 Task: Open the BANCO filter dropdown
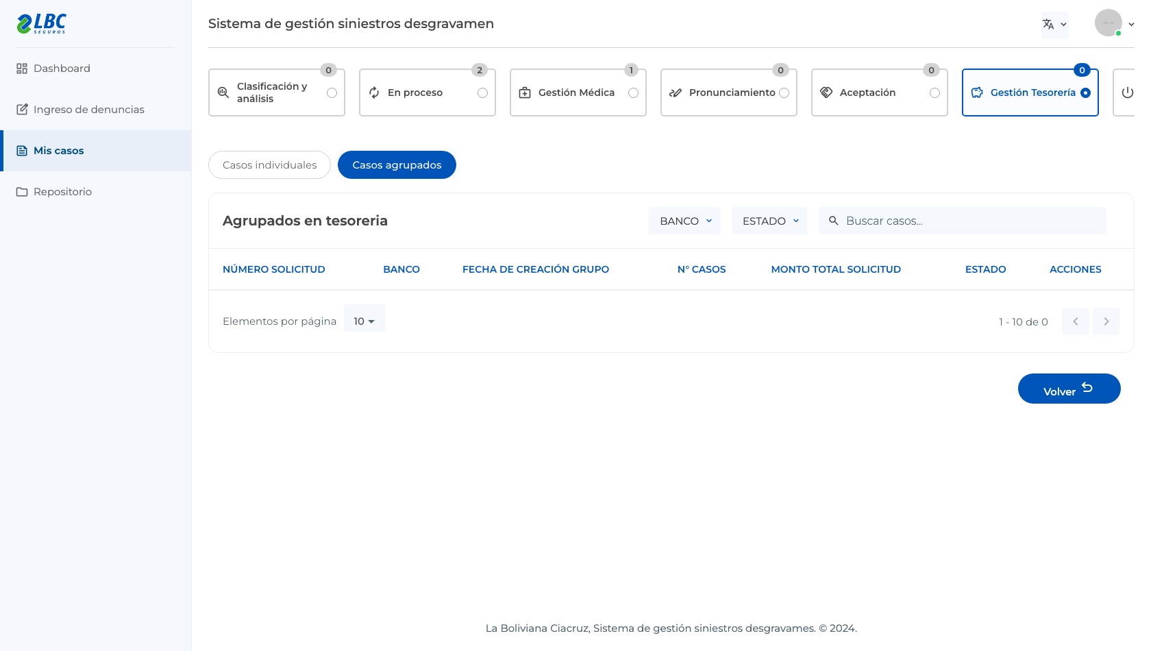click(685, 221)
